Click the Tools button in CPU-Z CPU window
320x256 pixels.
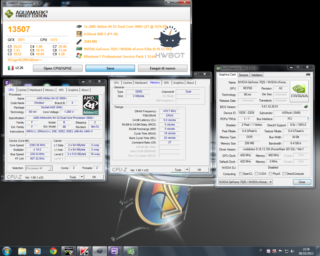[73, 177]
